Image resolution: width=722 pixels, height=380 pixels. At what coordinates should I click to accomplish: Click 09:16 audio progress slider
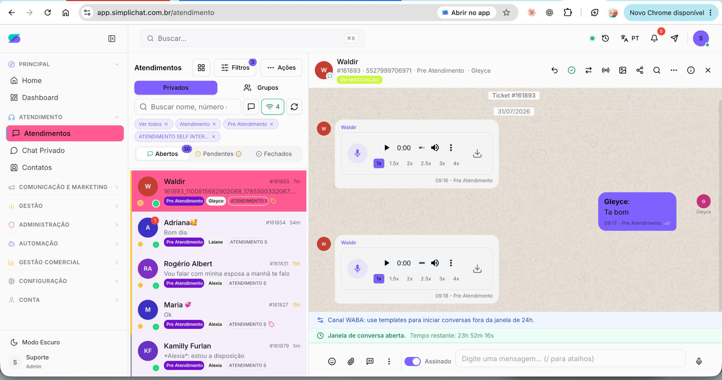click(422, 148)
